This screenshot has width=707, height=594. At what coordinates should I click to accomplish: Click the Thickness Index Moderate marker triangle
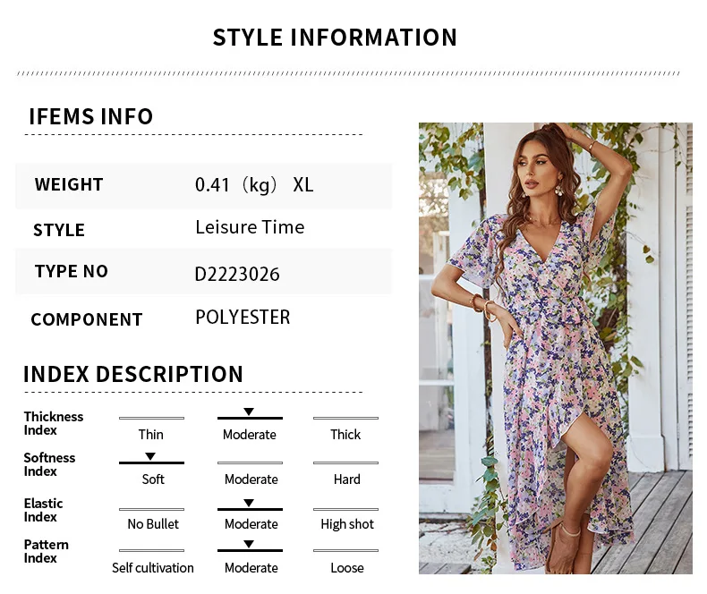pos(249,412)
